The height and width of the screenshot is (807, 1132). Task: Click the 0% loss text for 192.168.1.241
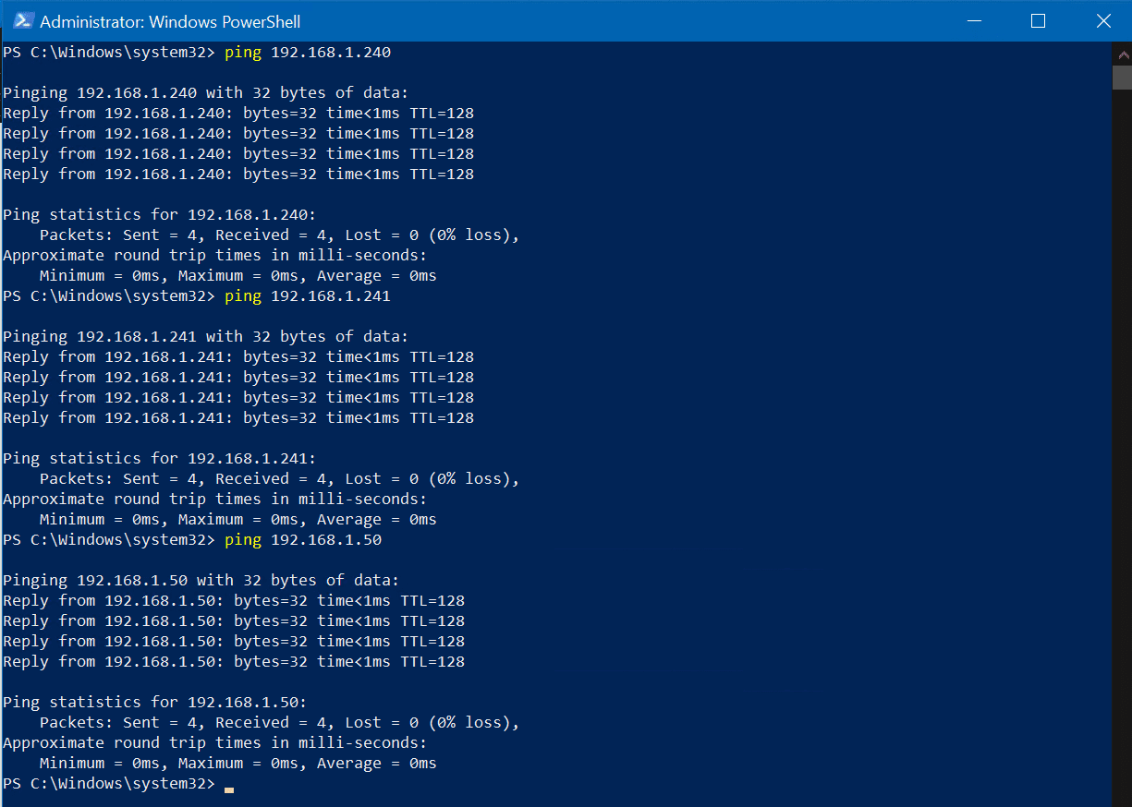pos(467,477)
